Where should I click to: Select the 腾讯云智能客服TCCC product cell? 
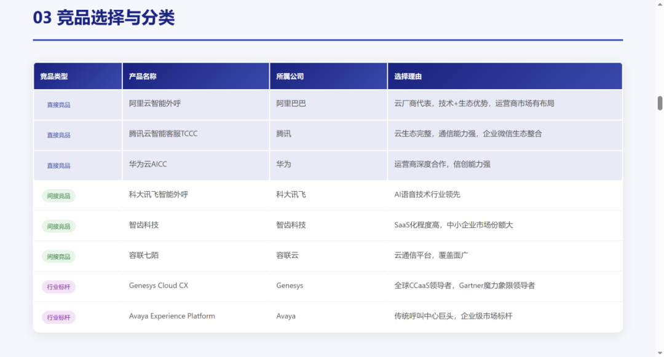point(164,134)
